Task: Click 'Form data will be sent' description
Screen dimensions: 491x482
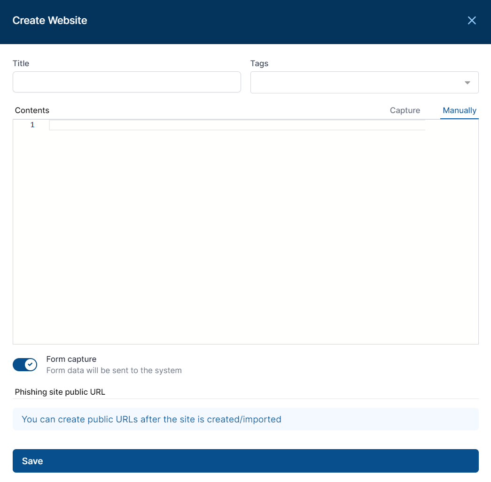Action: [x=114, y=370]
